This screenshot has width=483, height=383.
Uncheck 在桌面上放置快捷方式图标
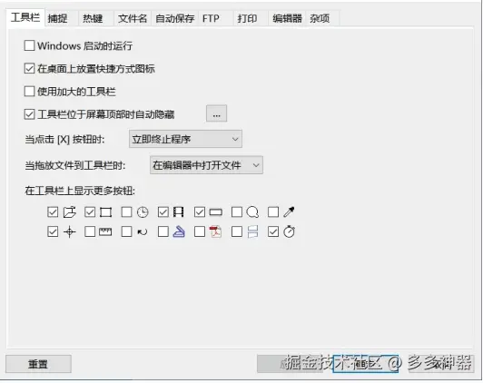[x=29, y=68]
